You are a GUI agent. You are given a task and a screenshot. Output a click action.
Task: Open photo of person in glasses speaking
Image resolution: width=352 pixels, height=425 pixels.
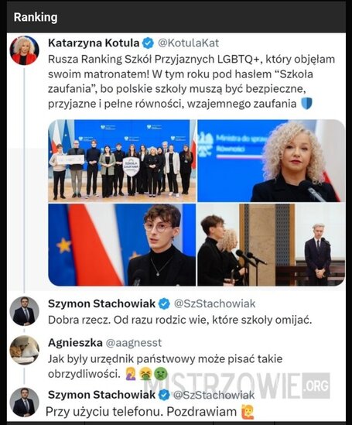[122, 245]
